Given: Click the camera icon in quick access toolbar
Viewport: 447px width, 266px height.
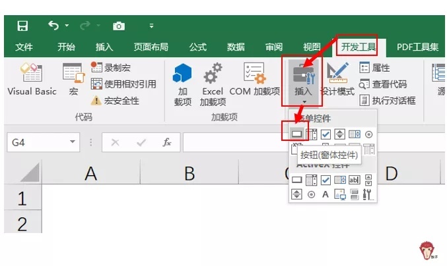Looking at the screenshot, I should coord(119,26).
